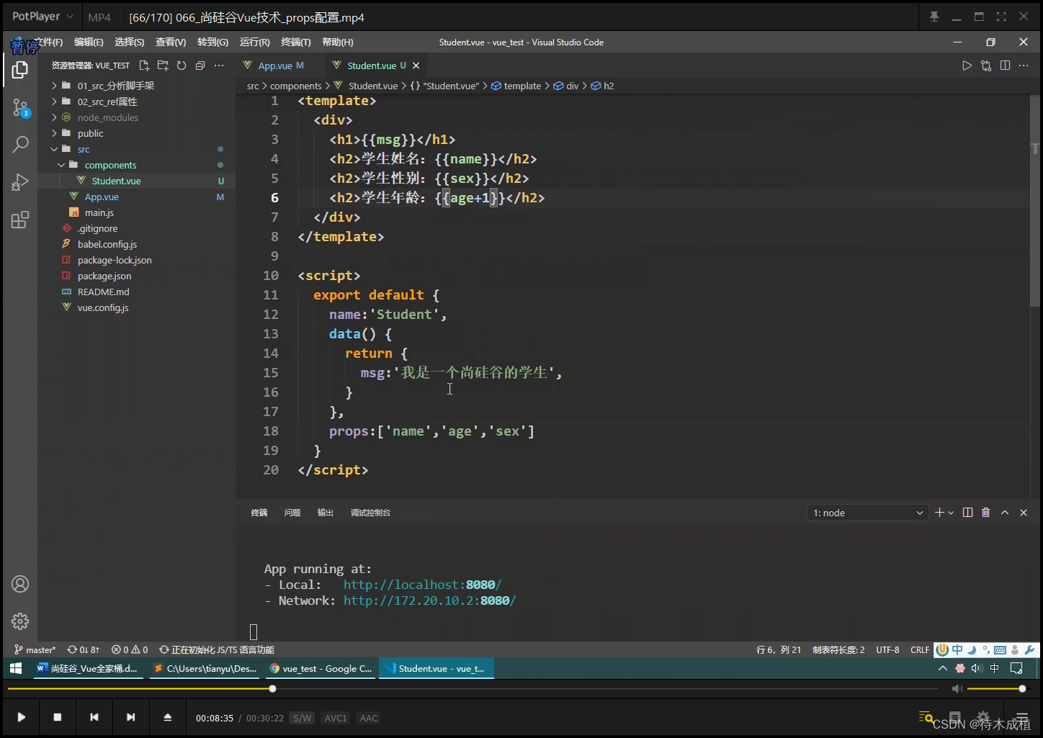This screenshot has height=738, width=1043.
Task: Stop the video in PotPlayer
Action: 58,717
